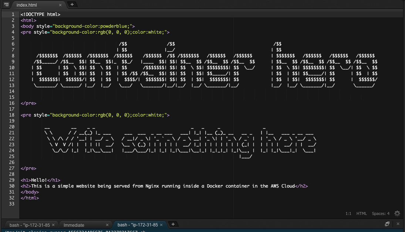405x232 pixels.
Task: Click the </h2> closing tag on line 30
Action: click(x=301, y=186)
